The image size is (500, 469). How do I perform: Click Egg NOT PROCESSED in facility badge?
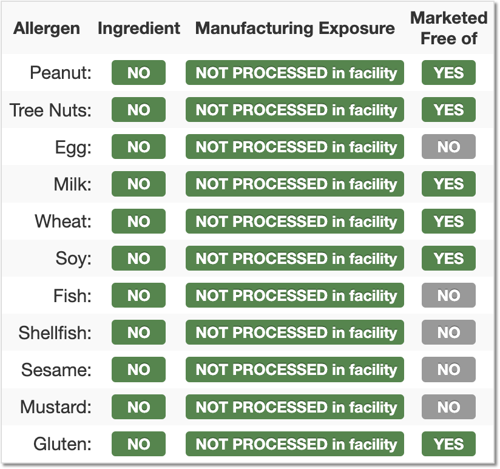tap(295, 147)
